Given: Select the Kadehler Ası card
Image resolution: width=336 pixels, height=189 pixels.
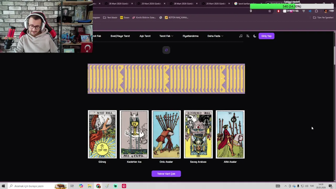Looking at the screenshot, I should coord(134,134).
